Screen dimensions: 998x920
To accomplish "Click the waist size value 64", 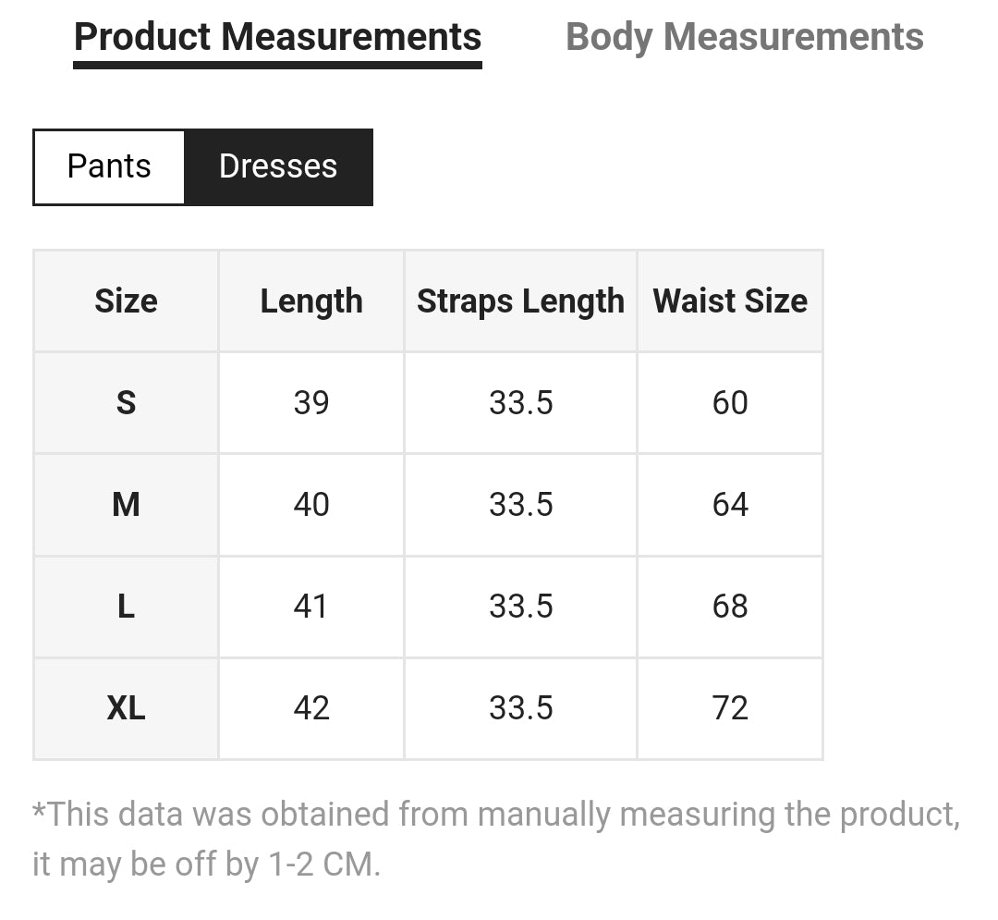I will click(730, 505).
